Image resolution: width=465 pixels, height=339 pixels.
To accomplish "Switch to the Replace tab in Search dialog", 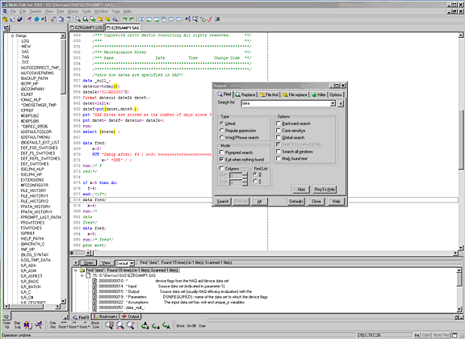I will (x=245, y=94).
